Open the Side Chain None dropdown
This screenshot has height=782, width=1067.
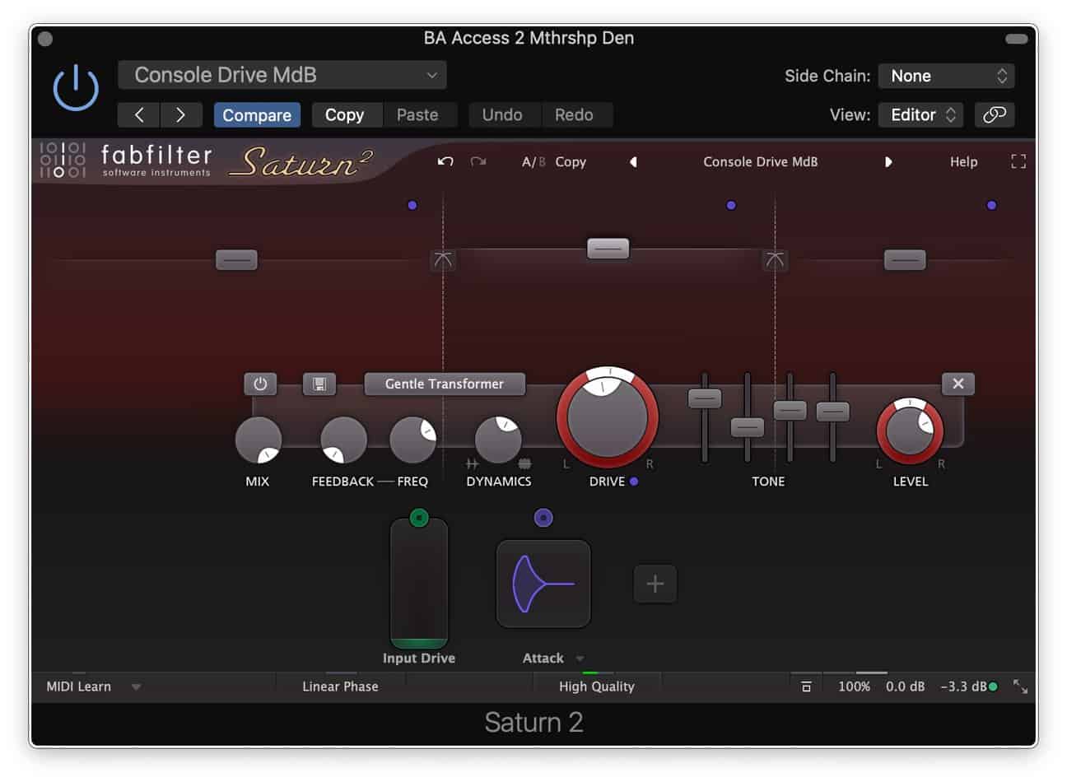click(x=946, y=76)
